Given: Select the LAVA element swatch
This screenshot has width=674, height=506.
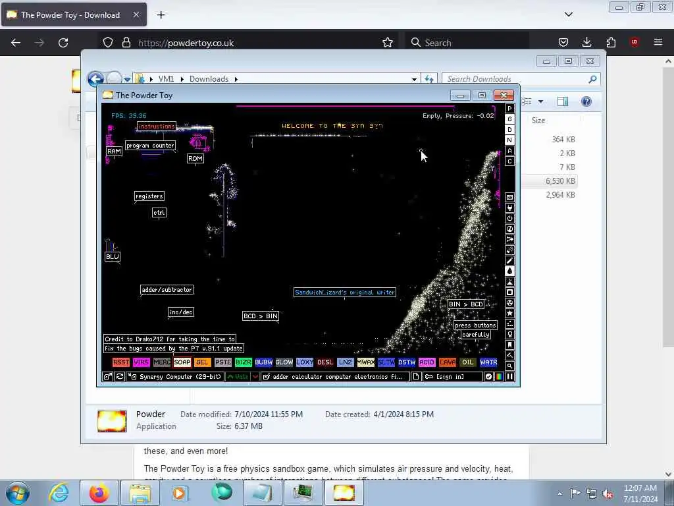Looking at the screenshot, I should 448,362.
